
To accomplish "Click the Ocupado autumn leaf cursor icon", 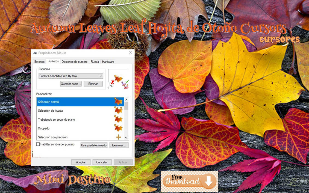I will (119, 128).
